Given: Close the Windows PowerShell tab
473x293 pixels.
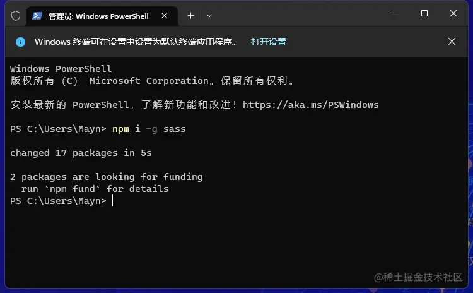Looking at the screenshot, I should 164,16.
